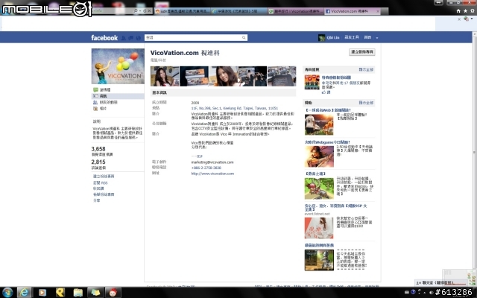
Task: Click the RSS subscribe link in sidebar
Action: pos(101,183)
